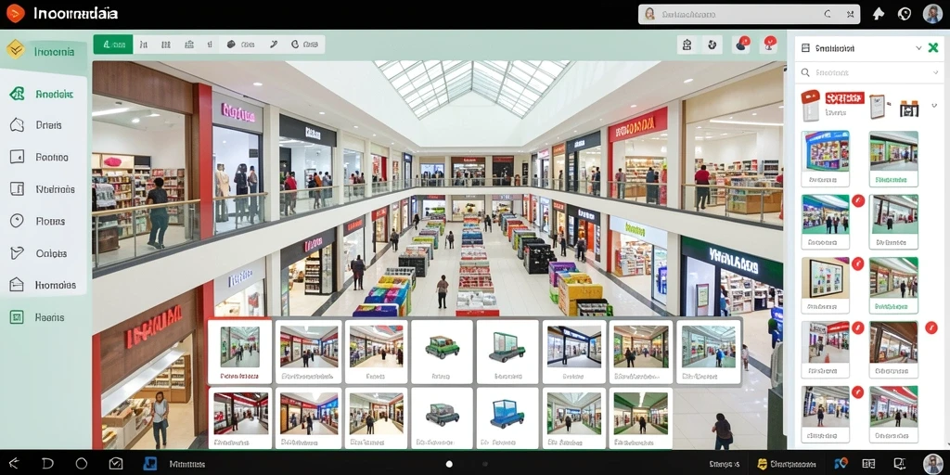Screen dimensions: 950x475
Task: Open the dropdown arrow in the right panel search field
Action: click(x=935, y=72)
